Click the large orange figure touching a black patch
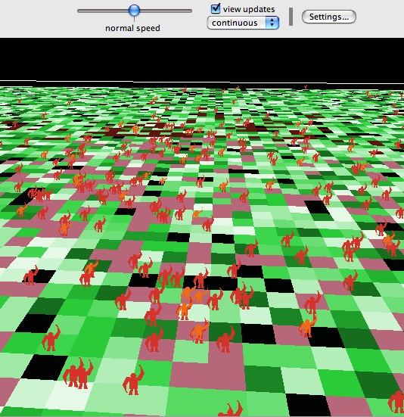404x417 pixels. [307, 325]
